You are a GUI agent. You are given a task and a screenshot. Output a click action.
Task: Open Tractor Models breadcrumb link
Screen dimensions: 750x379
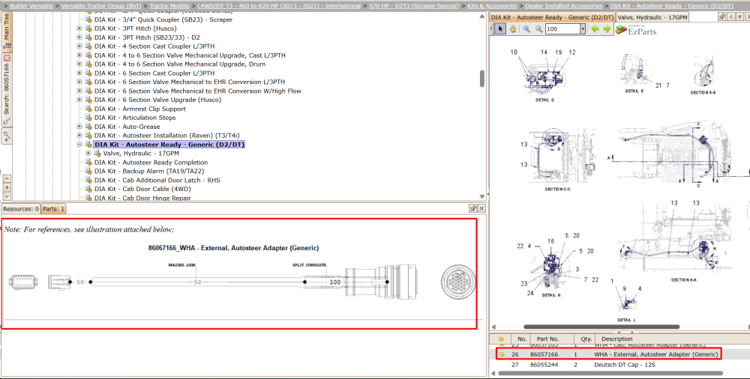168,6
